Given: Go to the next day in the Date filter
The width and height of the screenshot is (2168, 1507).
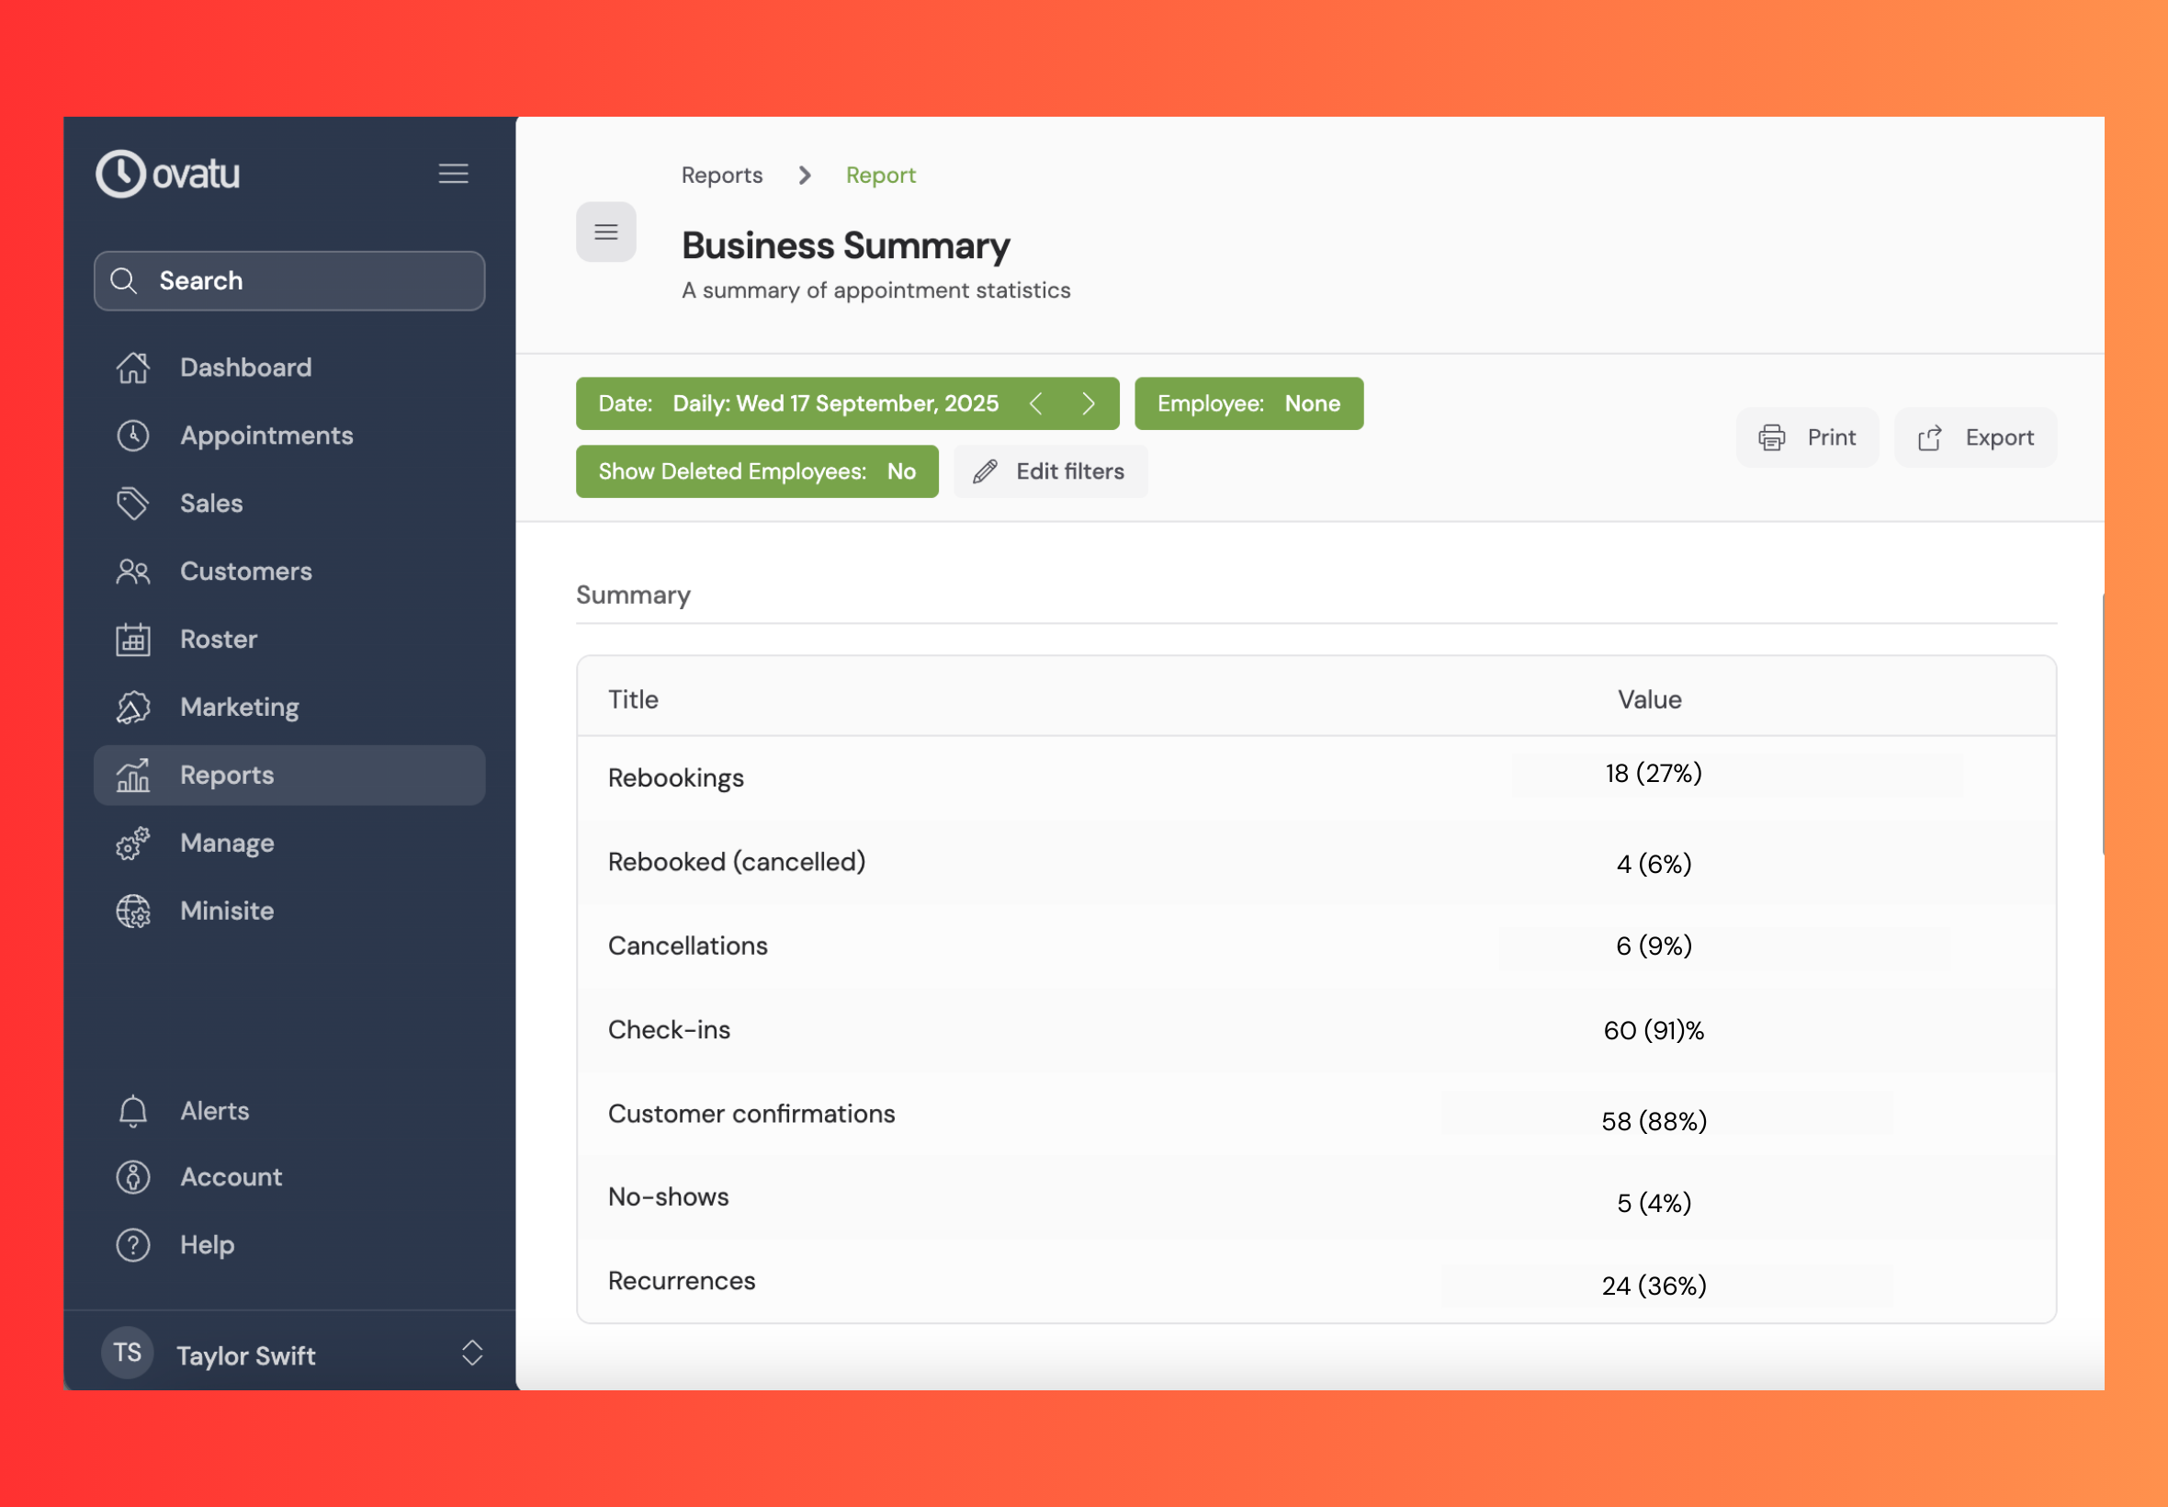Looking at the screenshot, I should pyautogui.click(x=1089, y=404).
